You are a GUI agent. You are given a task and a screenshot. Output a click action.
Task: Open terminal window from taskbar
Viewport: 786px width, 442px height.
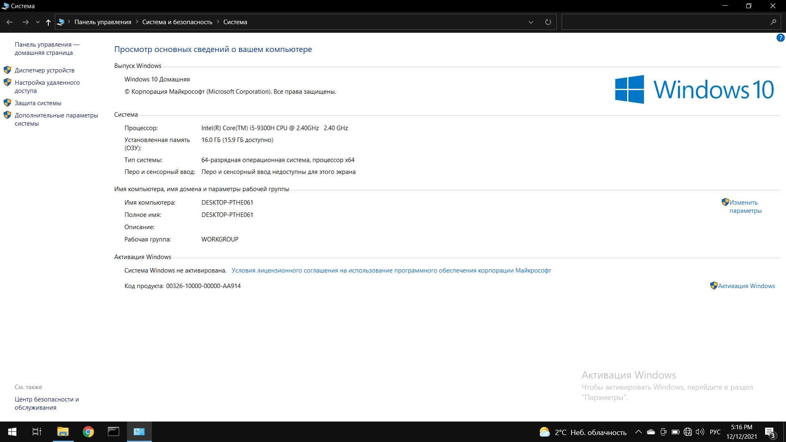113,432
